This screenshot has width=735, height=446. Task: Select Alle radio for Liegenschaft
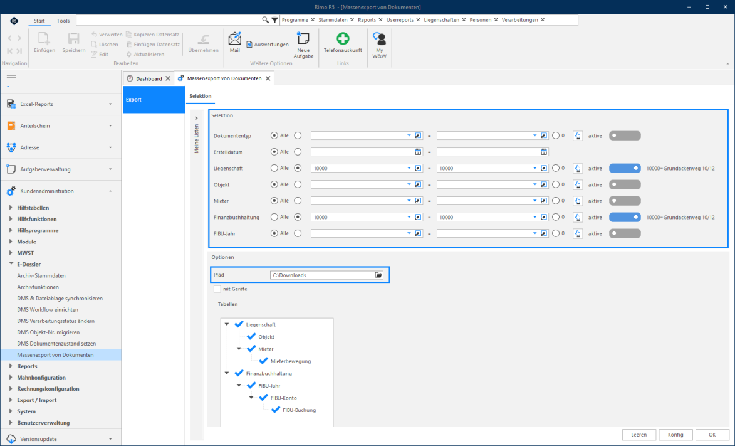click(274, 168)
